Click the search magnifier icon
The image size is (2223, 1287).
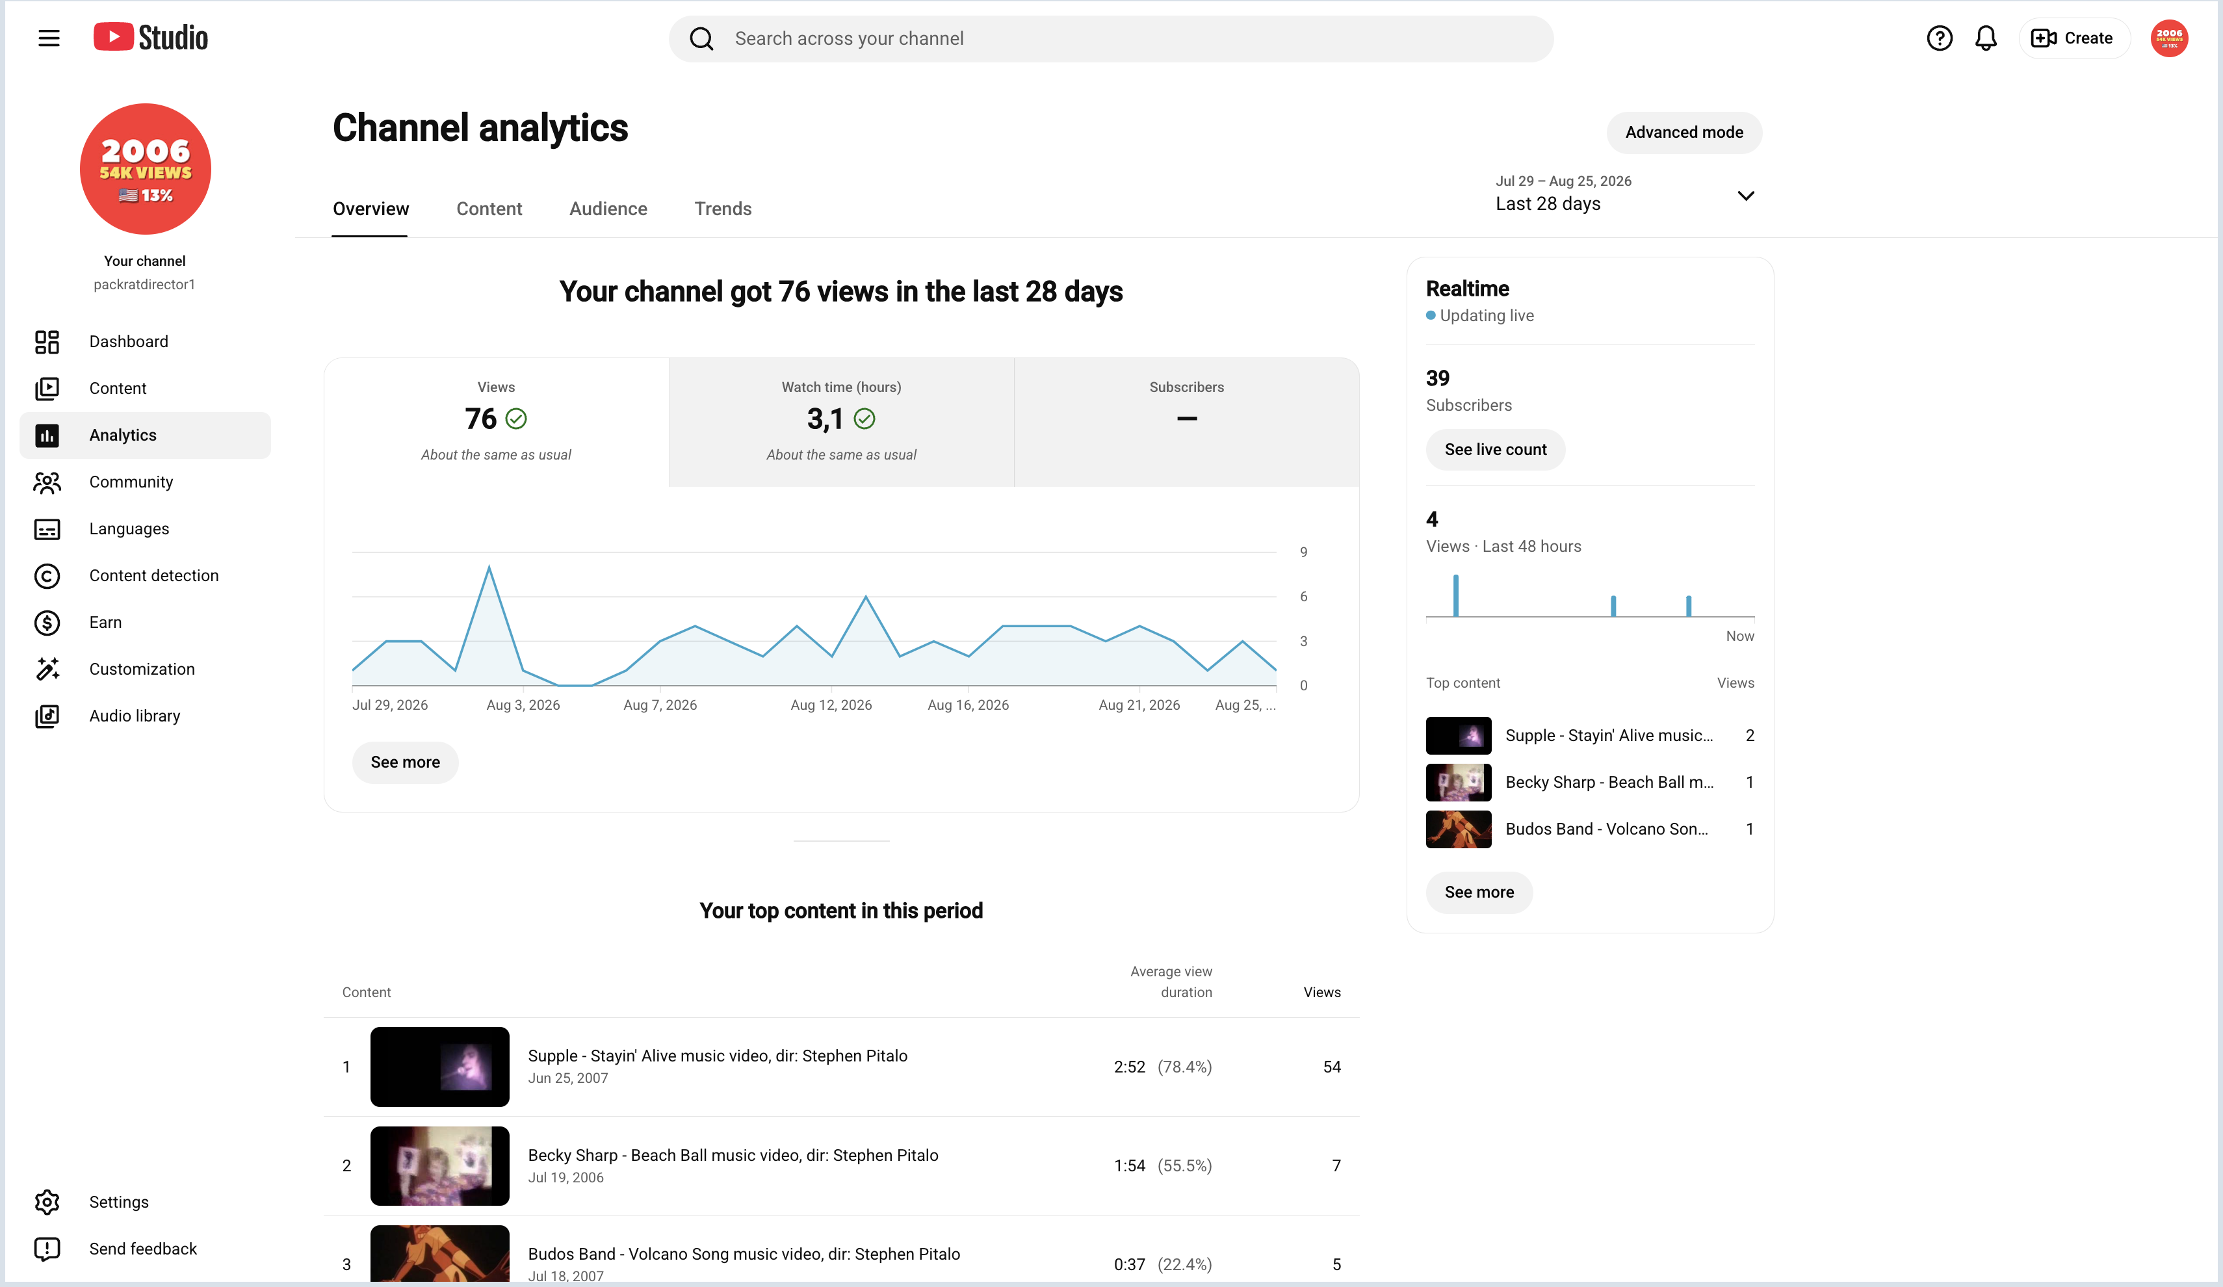pyautogui.click(x=701, y=39)
